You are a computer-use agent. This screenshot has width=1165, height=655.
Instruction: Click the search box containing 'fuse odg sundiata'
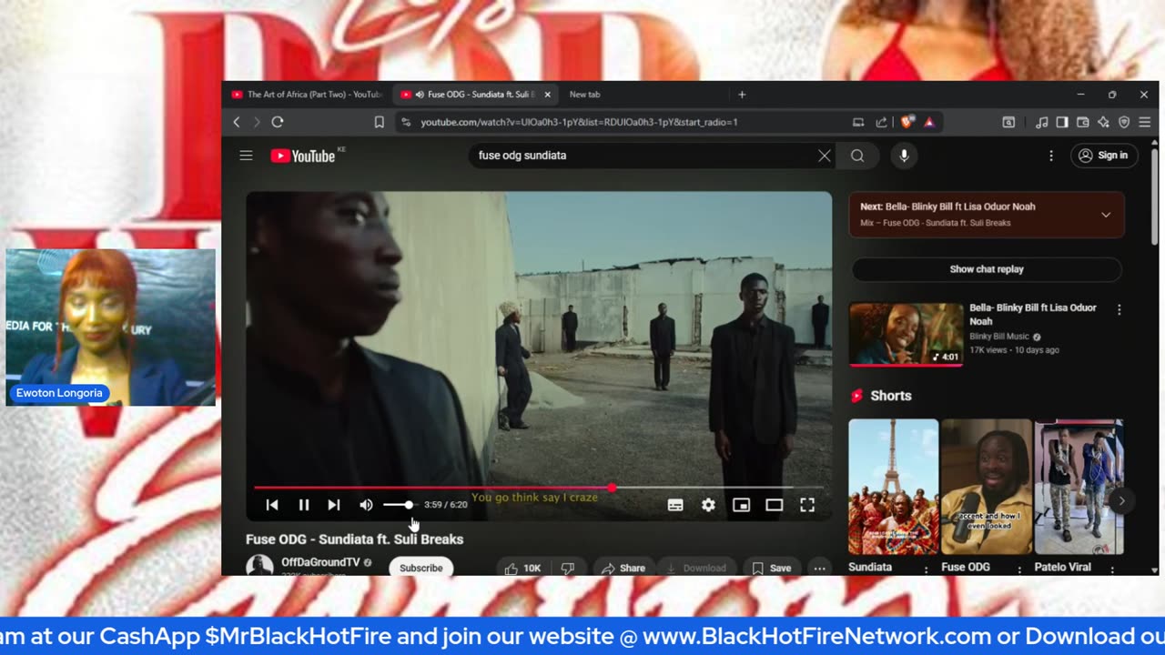pos(642,156)
